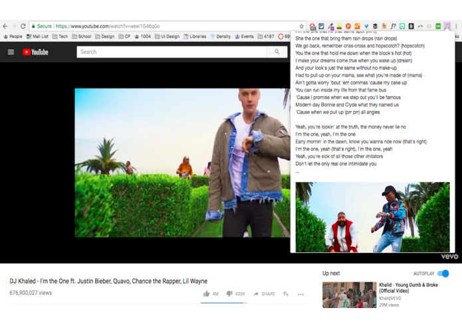Open the video's more actions ellipsis
This screenshot has width=462, height=328.
click(300, 294)
